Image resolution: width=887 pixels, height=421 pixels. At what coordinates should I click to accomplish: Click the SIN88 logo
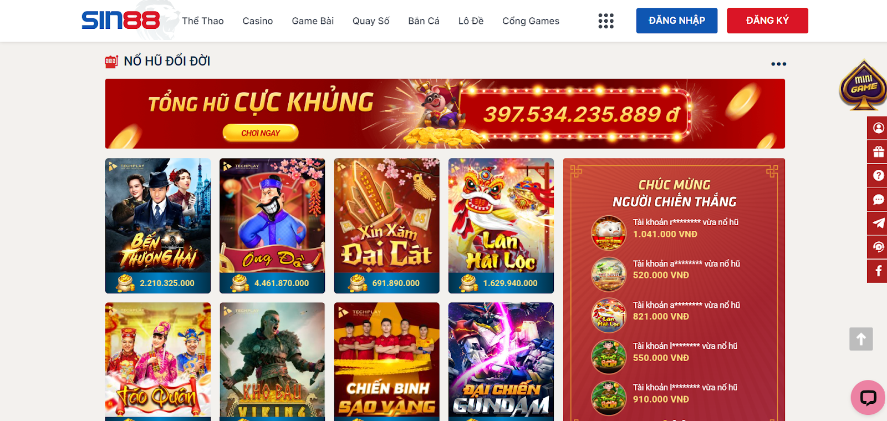tap(121, 21)
